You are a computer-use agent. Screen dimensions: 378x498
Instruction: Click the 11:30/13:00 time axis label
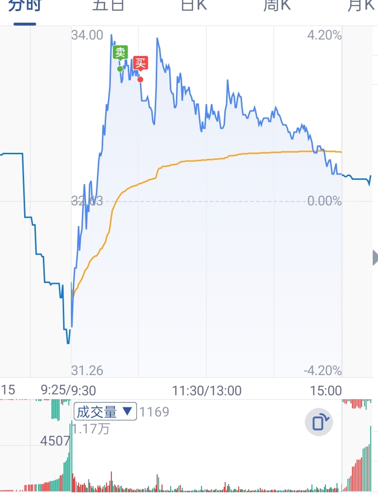coord(207,390)
